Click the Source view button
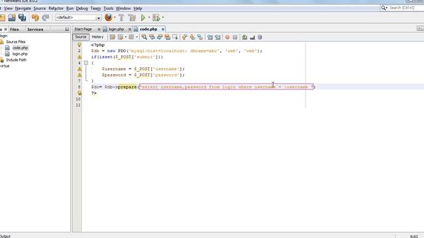Image resolution: width=424 pixels, height=238 pixels. [x=81, y=37]
